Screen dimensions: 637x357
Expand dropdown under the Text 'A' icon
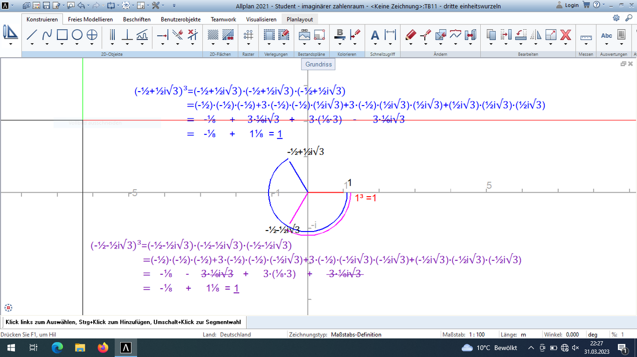(375, 44)
